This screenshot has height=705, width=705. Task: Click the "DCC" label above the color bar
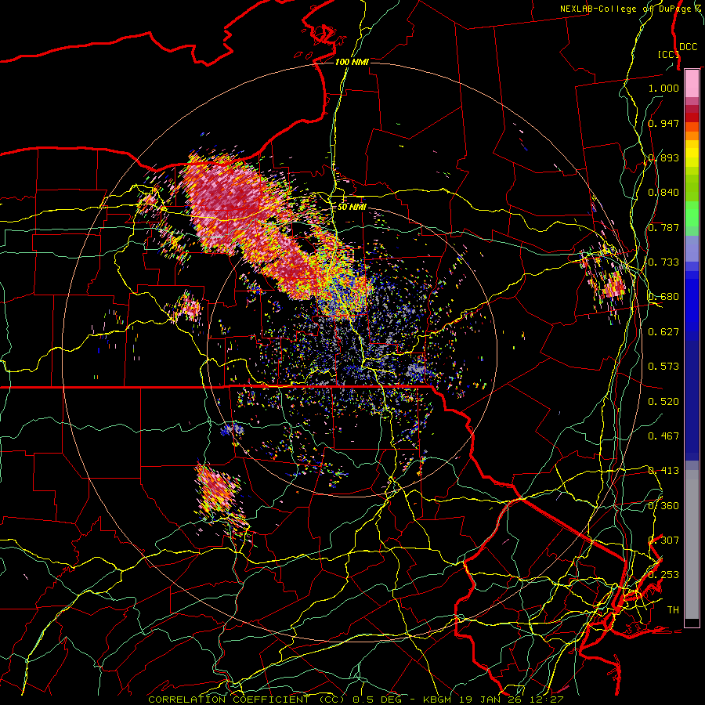point(688,47)
